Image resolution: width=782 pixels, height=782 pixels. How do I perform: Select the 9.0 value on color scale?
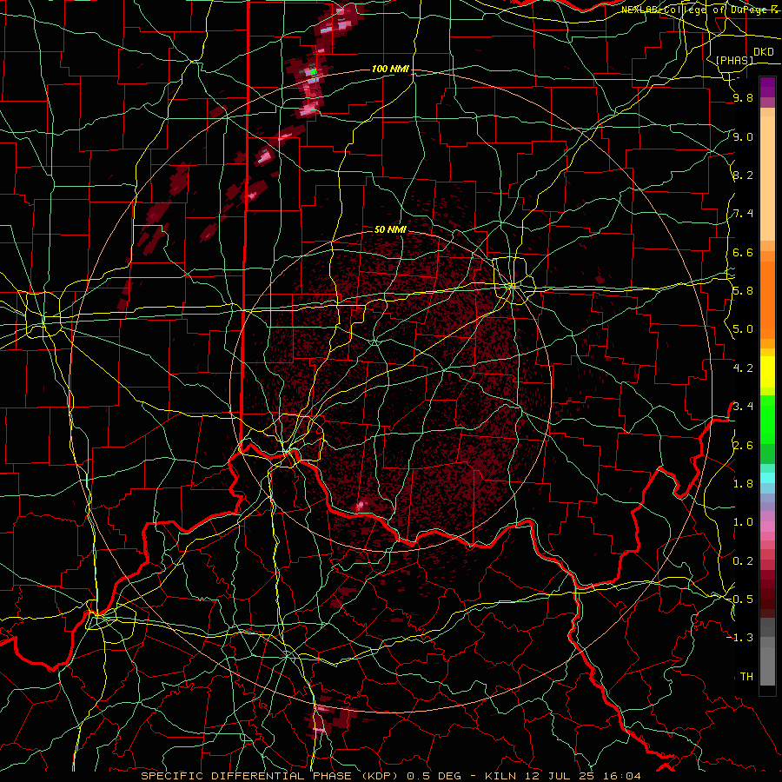pyautogui.click(x=743, y=136)
